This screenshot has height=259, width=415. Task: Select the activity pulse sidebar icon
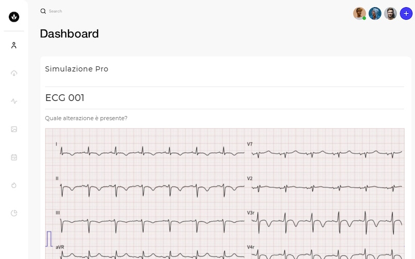[x=14, y=101]
